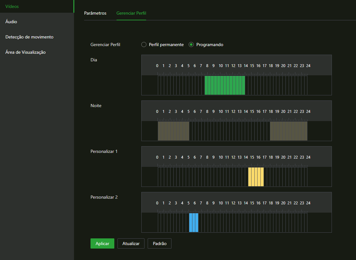Click the unscheduled slot under hour 20 in Dia

tap(284, 85)
